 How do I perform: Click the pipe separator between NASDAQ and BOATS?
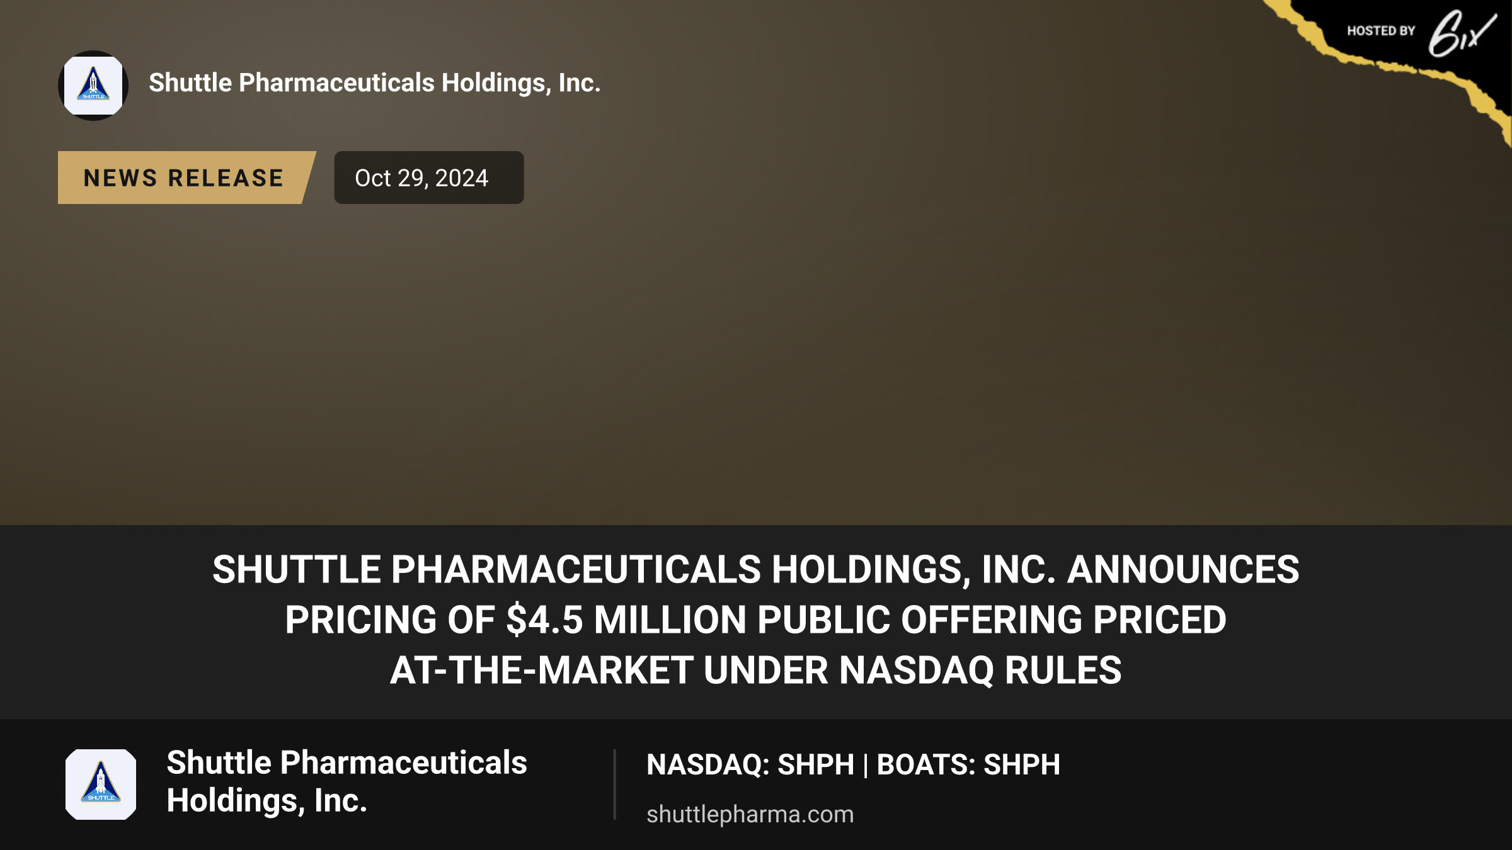point(866,766)
